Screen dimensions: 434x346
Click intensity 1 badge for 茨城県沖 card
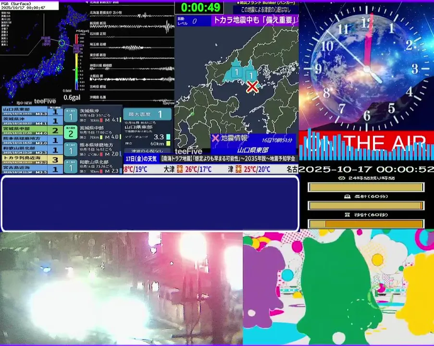click(71, 116)
